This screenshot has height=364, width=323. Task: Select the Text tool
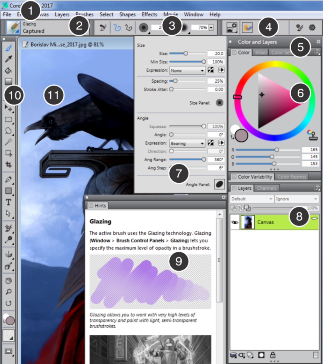tap(8, 202)
